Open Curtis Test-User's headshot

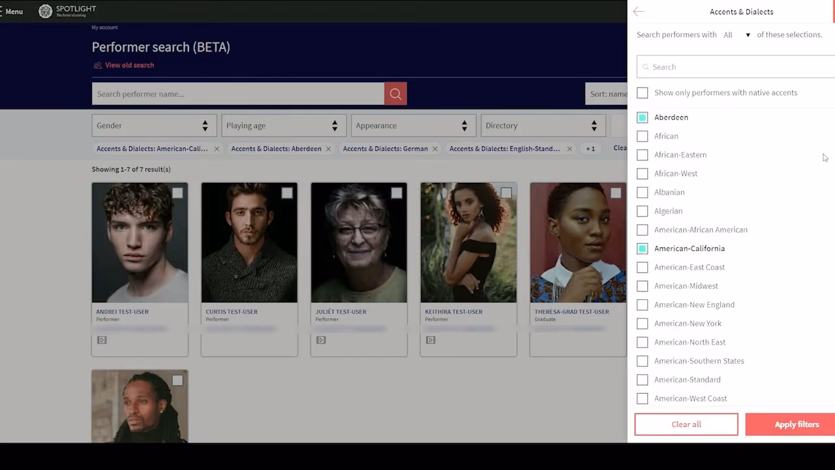[x=249, y=243]
